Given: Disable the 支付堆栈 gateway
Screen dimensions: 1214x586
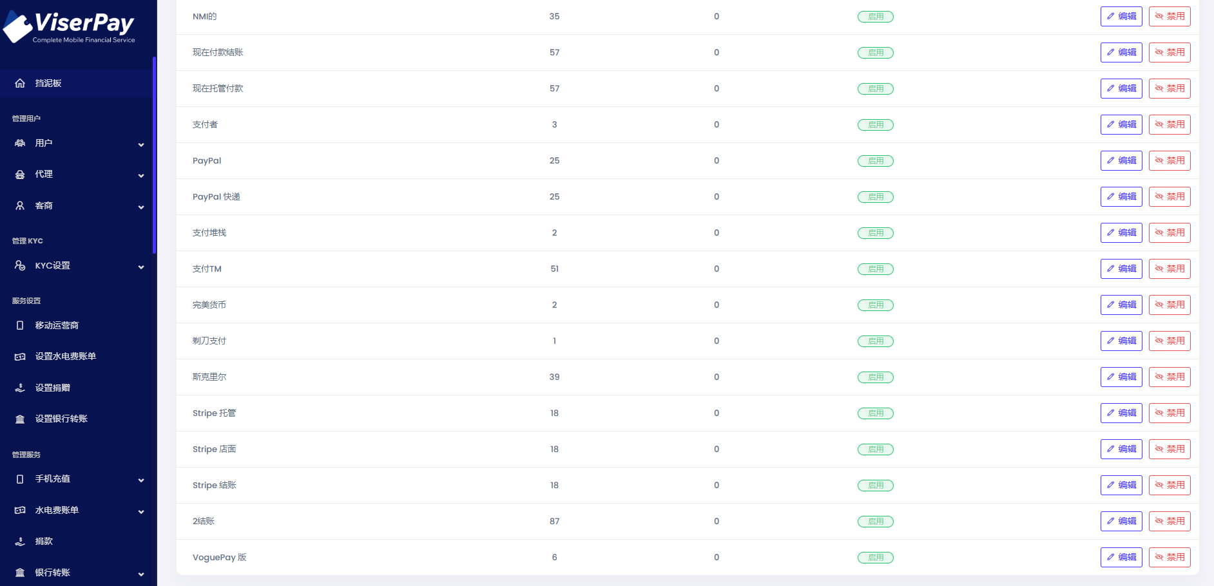Looking at the screenshot, I should click(1170, 232).
